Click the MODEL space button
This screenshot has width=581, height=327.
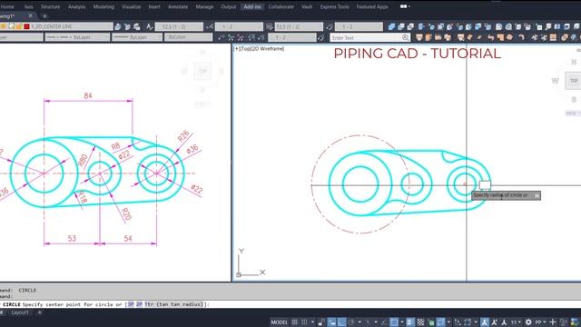[280, 322]
